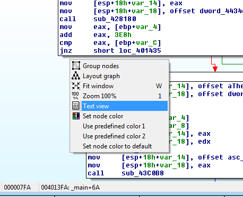Apply Use predefined color 1
Viewport: 243px width, 197px height.
coord(119,126)
